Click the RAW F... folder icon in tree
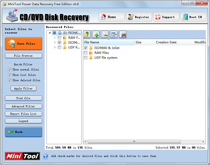 tap(64, 38)
